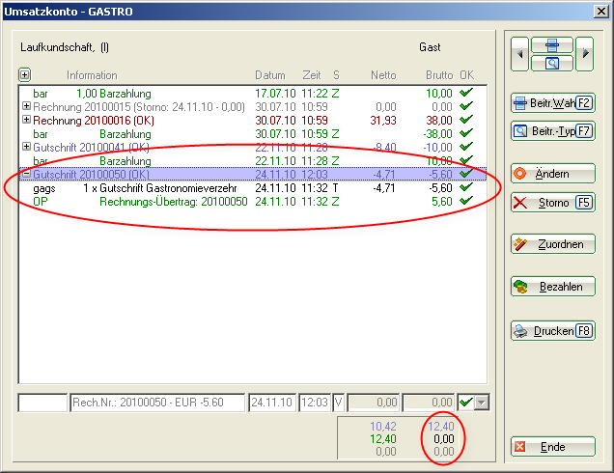The image size is (614, 473).
Task: Click the 'Rech.Nr.: 20100050 - EUR -5.60' field
Action: 157,403
